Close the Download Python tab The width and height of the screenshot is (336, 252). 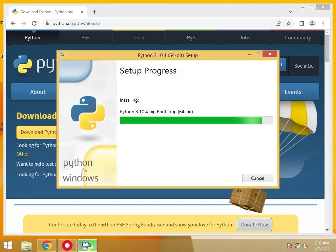pyautogui.click(x=82, y=12)
